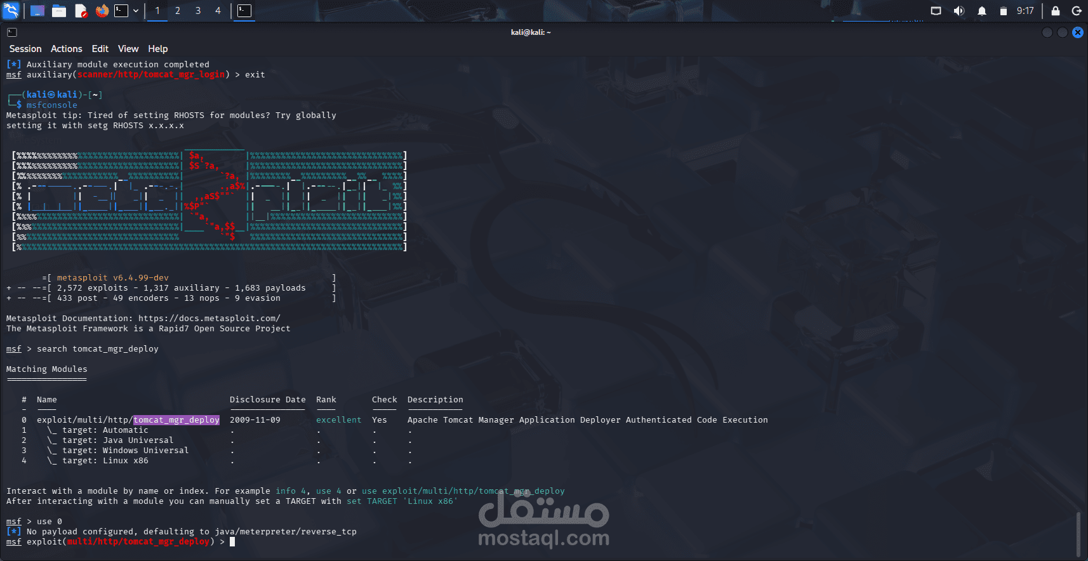Image resolution: width=1088 pixels, height=561 pixels.
Task: Click the 'info 4' example text
Action: [291, 491]
